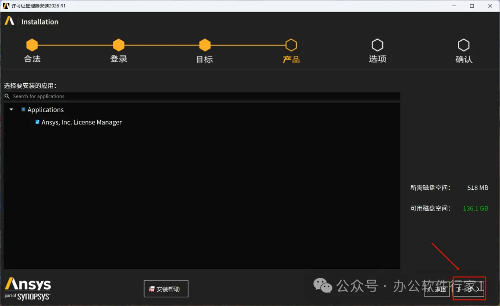The width and height of the screenshot is (500, 306).
Task: Click the Installation title text
Action: [x=40, y=22]
